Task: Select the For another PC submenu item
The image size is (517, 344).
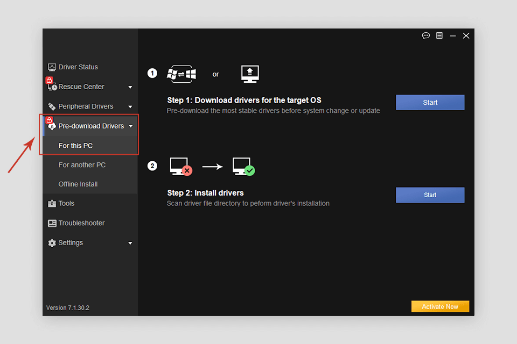Action: [x=82, y=165]
